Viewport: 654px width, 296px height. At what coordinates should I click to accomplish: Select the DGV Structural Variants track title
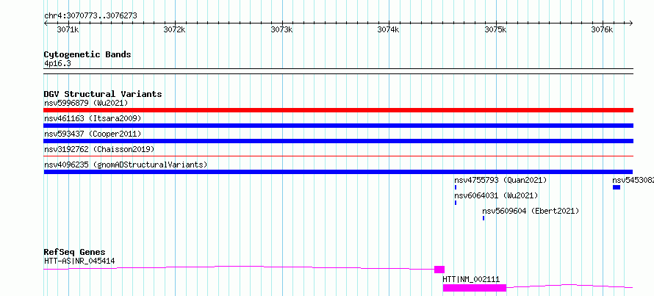coord(103,94)
